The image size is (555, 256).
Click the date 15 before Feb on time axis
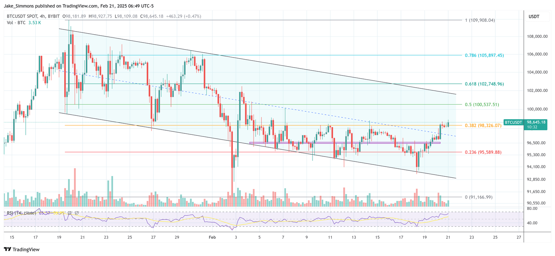[12, 237]
